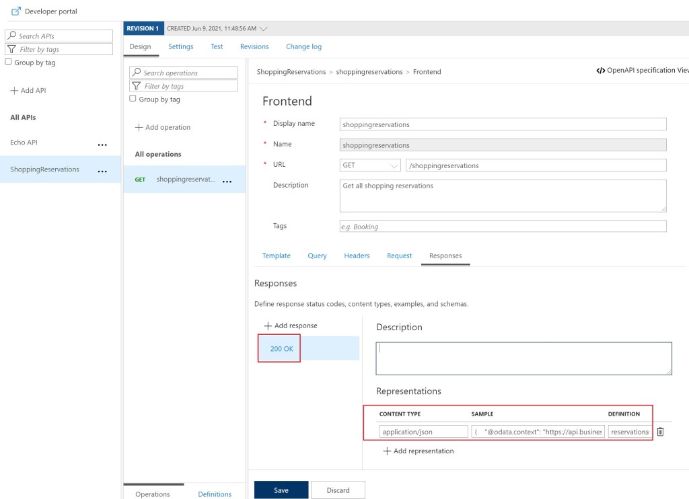Open the reservations definition dropdown
Screen dimensions: 689x499
click(630, 432)
